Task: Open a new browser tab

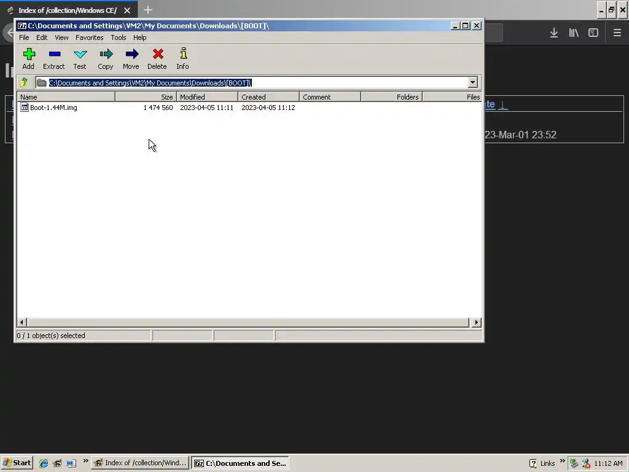Action: [148, 10]
